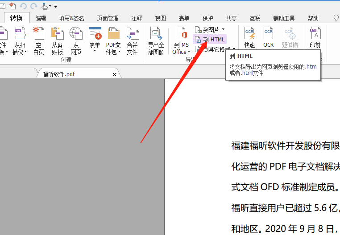Click the 到图片 export to image button
340x235 pixels.
[x=207, y=30]
